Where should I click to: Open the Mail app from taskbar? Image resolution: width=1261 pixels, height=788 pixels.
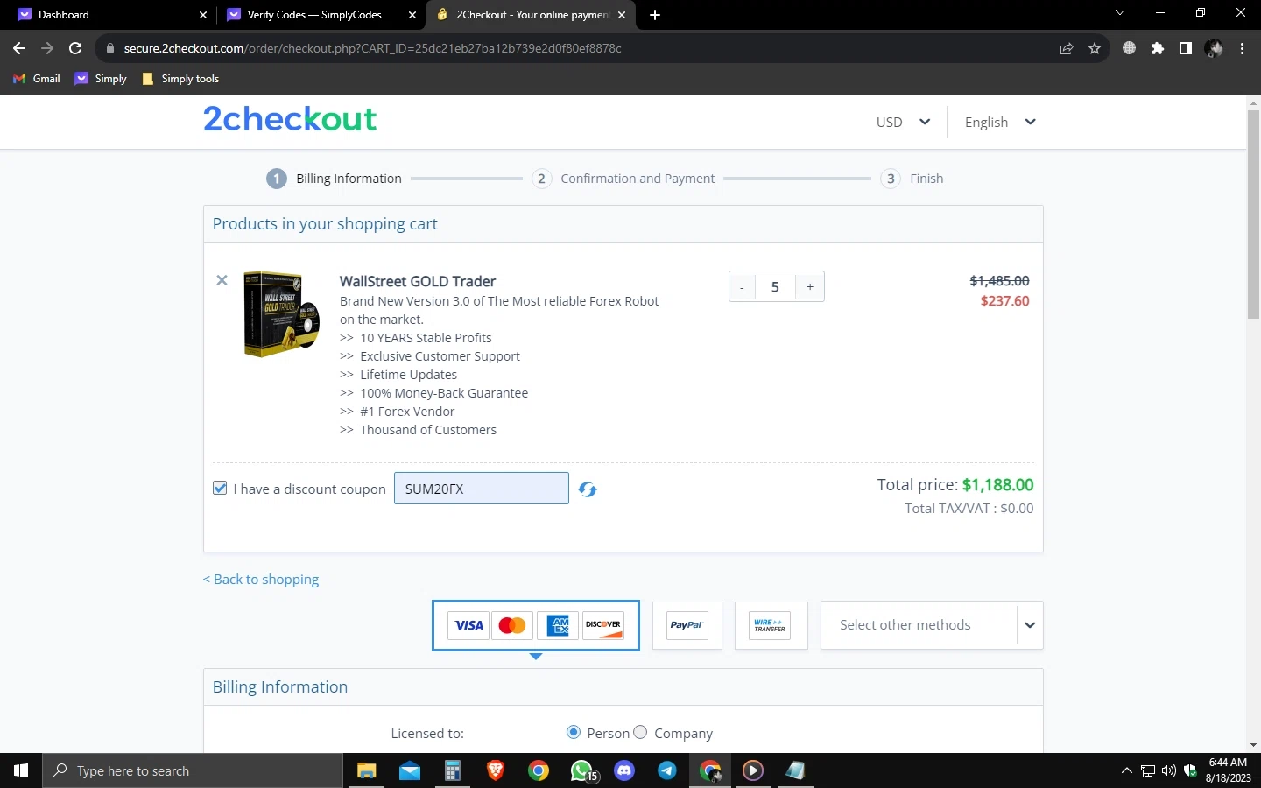(410, 770)
